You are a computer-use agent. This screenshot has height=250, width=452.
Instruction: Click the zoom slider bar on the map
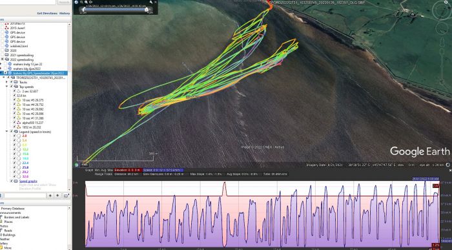pyautogui.click(x=442, y=67)
